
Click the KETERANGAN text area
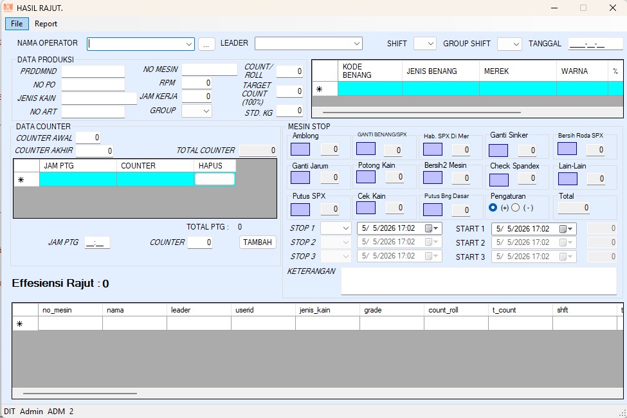tap(479, 281)
